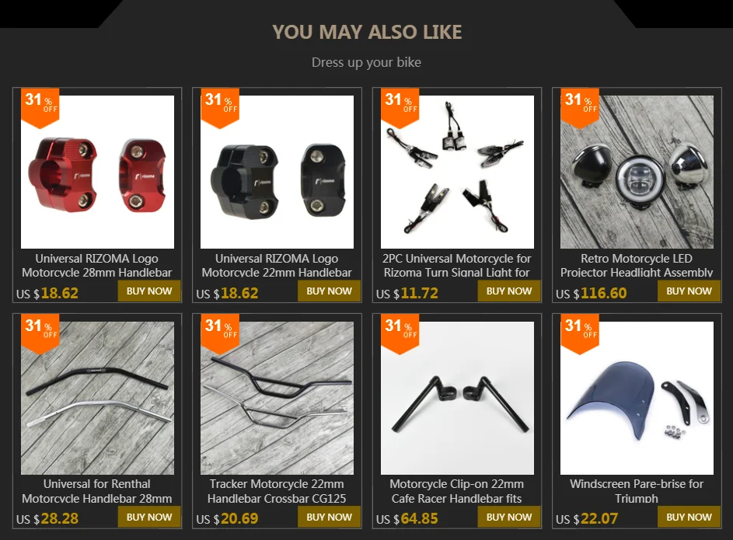Click BUY NOW for the 22mm RIZOMA clamp
733x540 pixels.
click(x=329, y=291)
